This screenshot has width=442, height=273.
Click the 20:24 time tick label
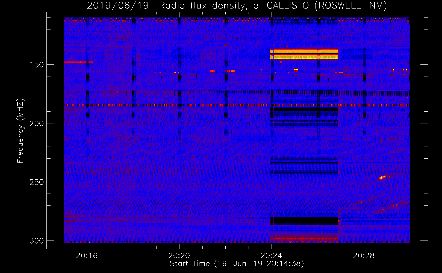pyautogui.click(x=271, y=256)
